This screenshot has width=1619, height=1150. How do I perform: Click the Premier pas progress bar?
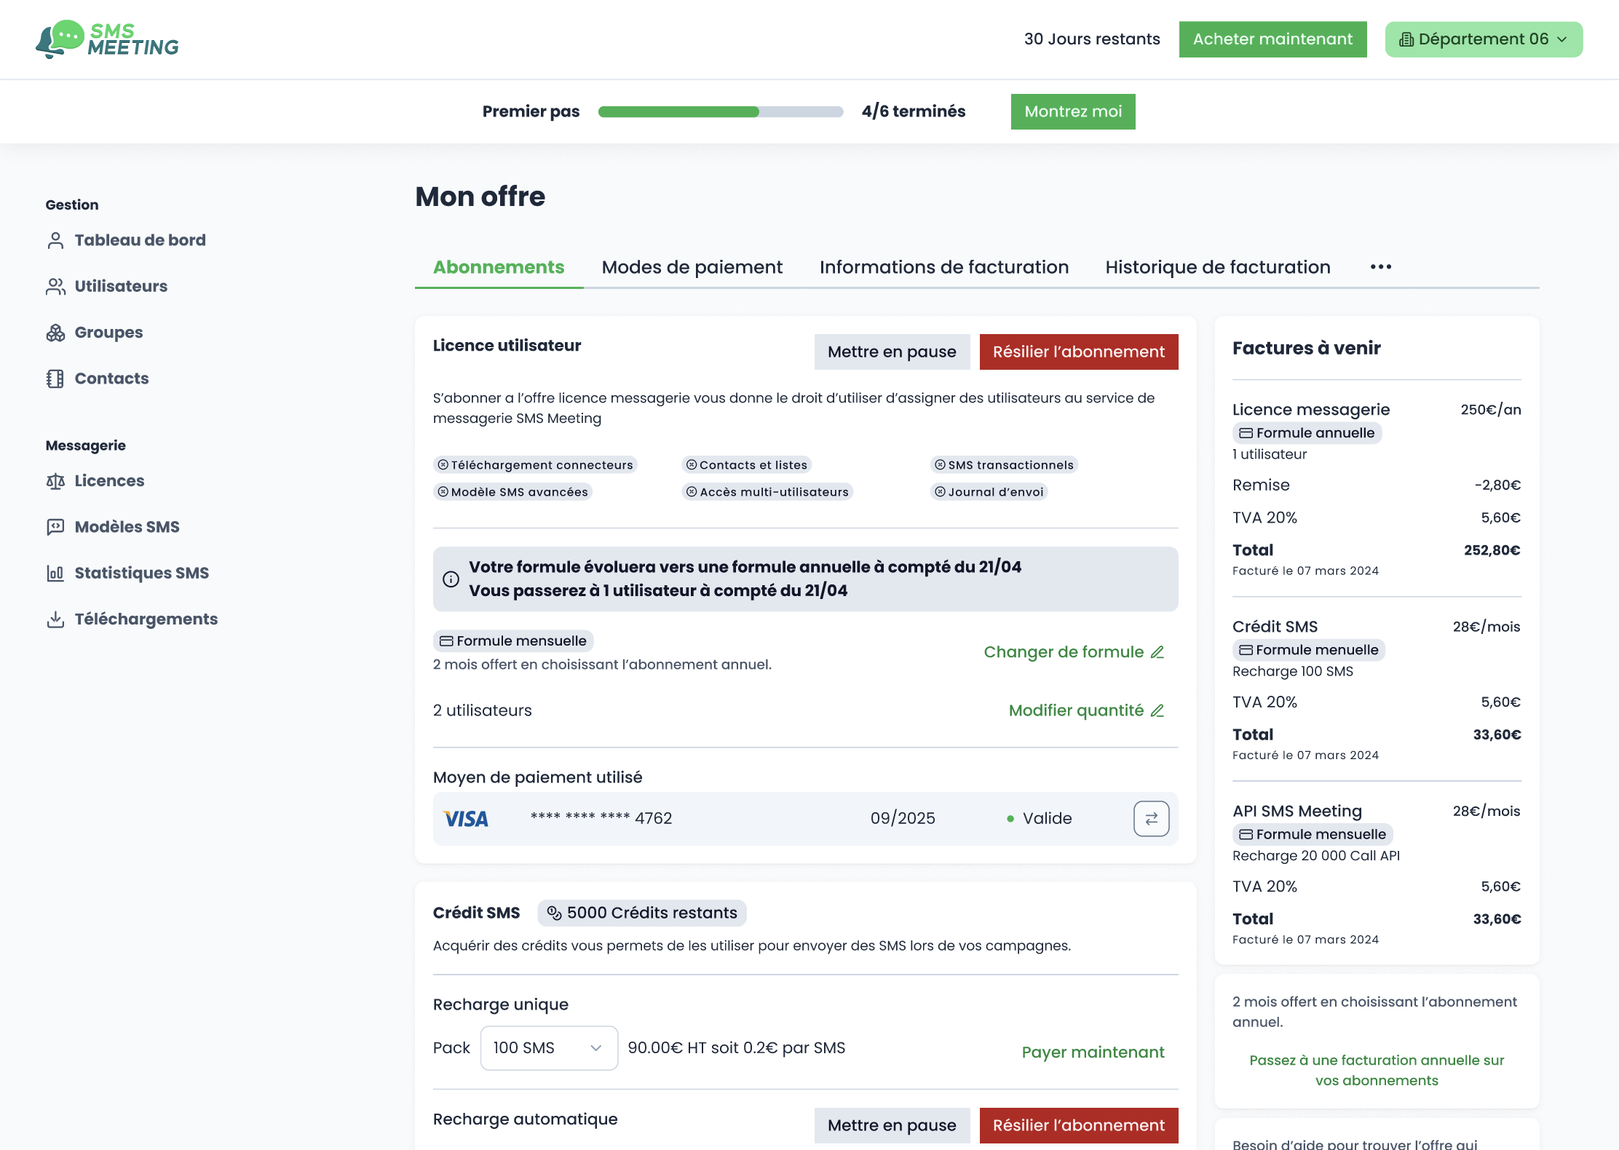tap(721, 111)
